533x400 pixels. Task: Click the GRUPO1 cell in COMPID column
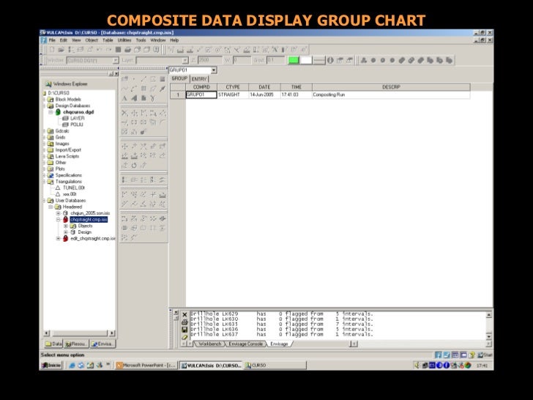tap(200, 95)
